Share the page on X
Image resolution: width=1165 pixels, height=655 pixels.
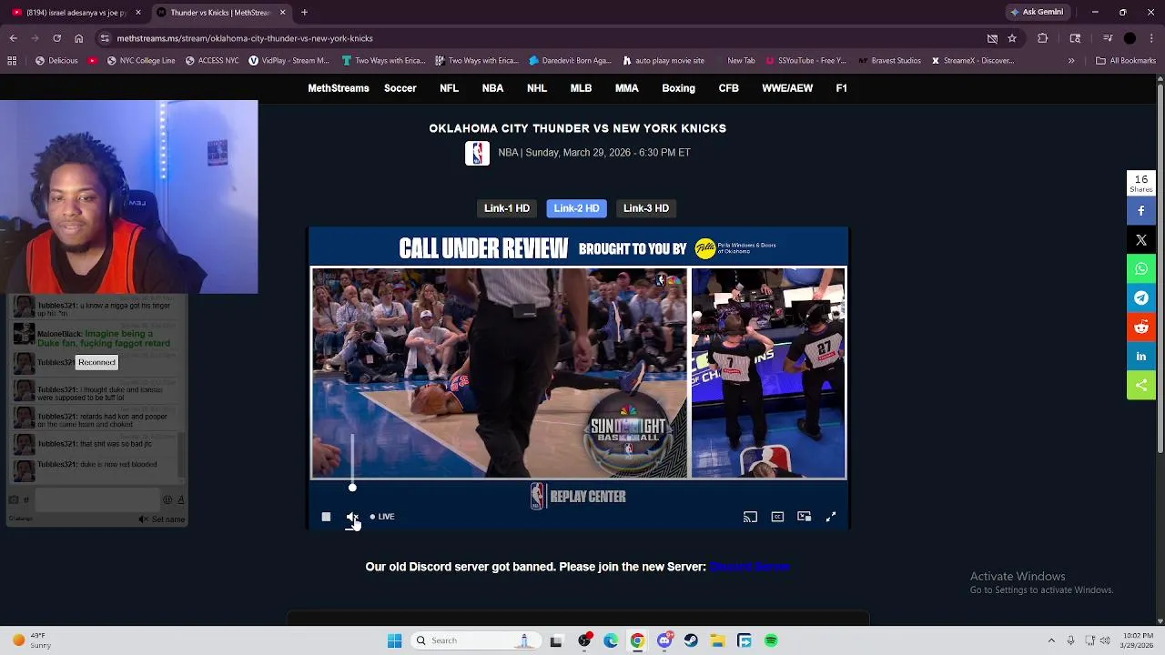1141,239
